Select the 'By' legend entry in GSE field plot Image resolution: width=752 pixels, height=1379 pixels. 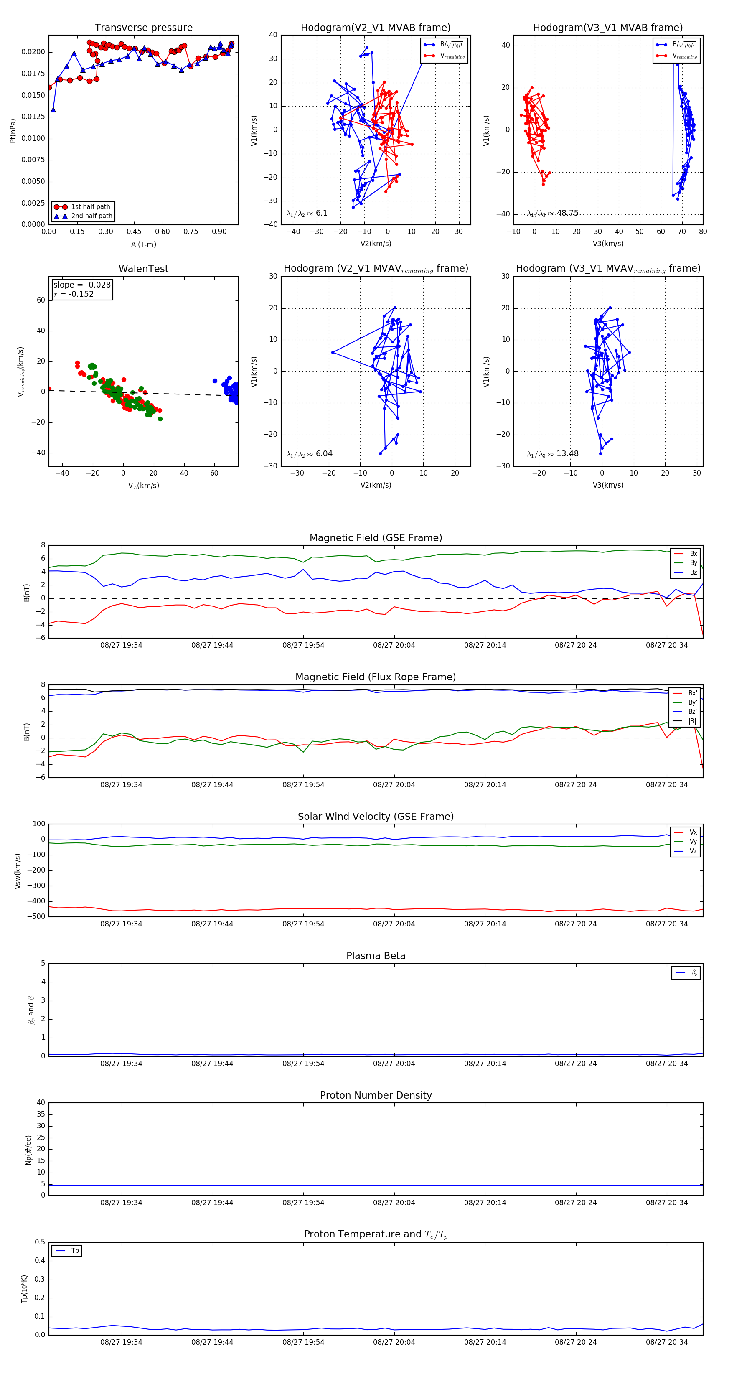(x=686, y=563)
